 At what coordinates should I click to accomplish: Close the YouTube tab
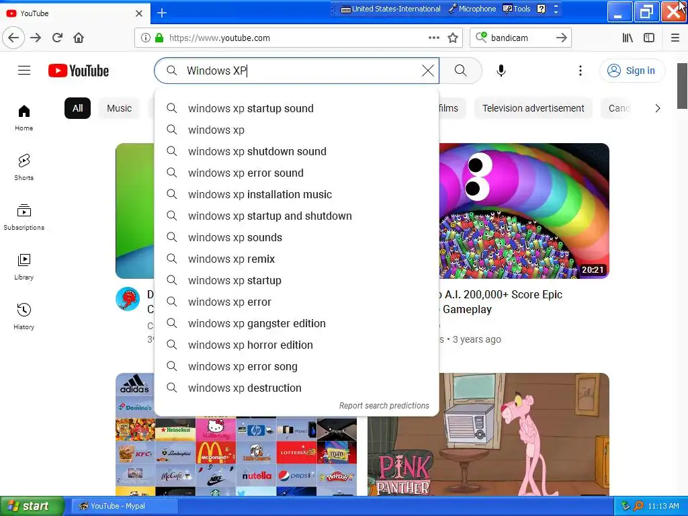pyautogui.click(x=138, y=13)
